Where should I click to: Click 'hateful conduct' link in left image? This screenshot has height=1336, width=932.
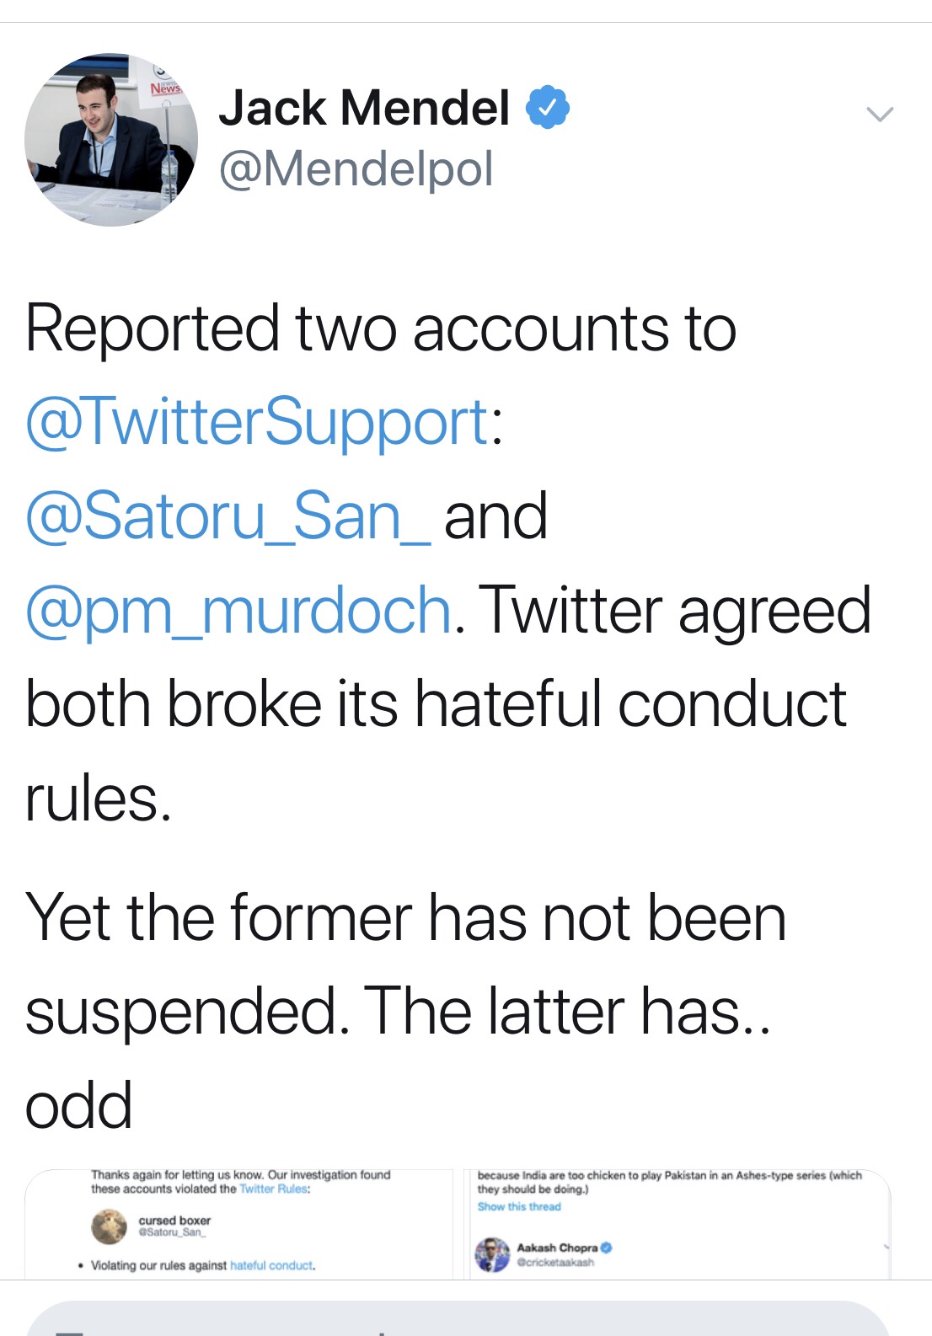271,1265
